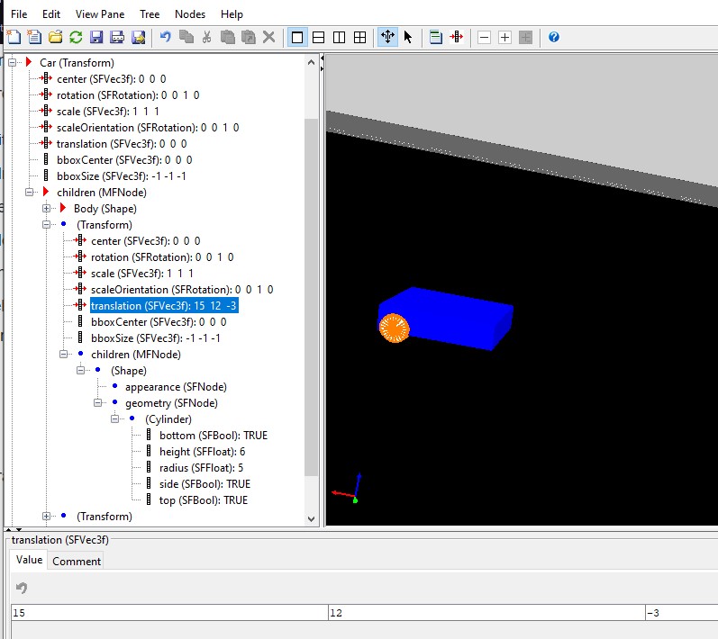Switch to the Comment tab
The width and height of the screenshot is (718, 639).
[76, 561]
